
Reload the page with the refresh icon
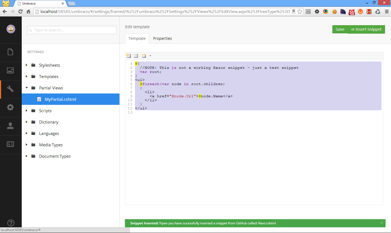tap(20, 11)
